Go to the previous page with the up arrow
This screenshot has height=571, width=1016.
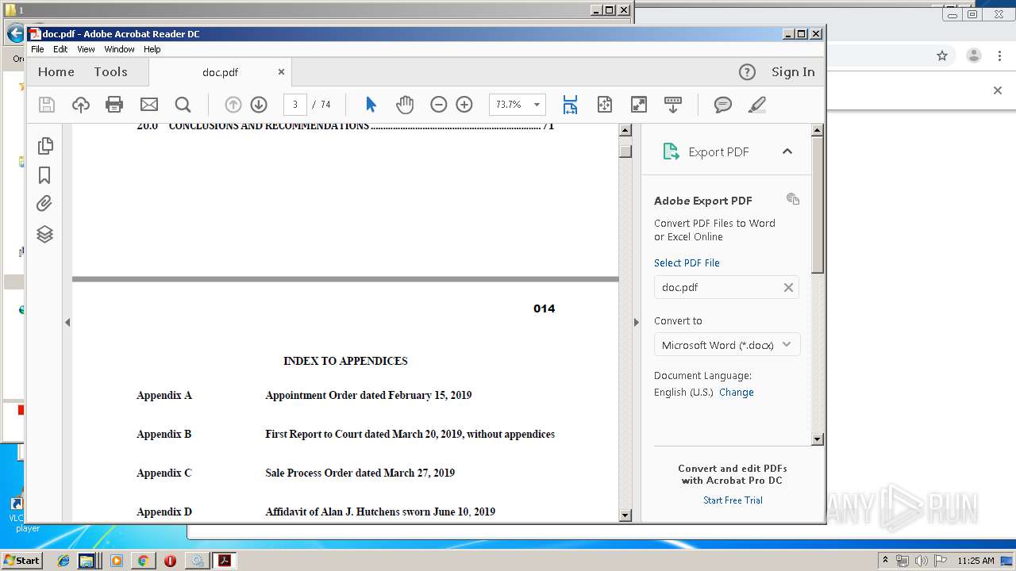tap(233, 105)
